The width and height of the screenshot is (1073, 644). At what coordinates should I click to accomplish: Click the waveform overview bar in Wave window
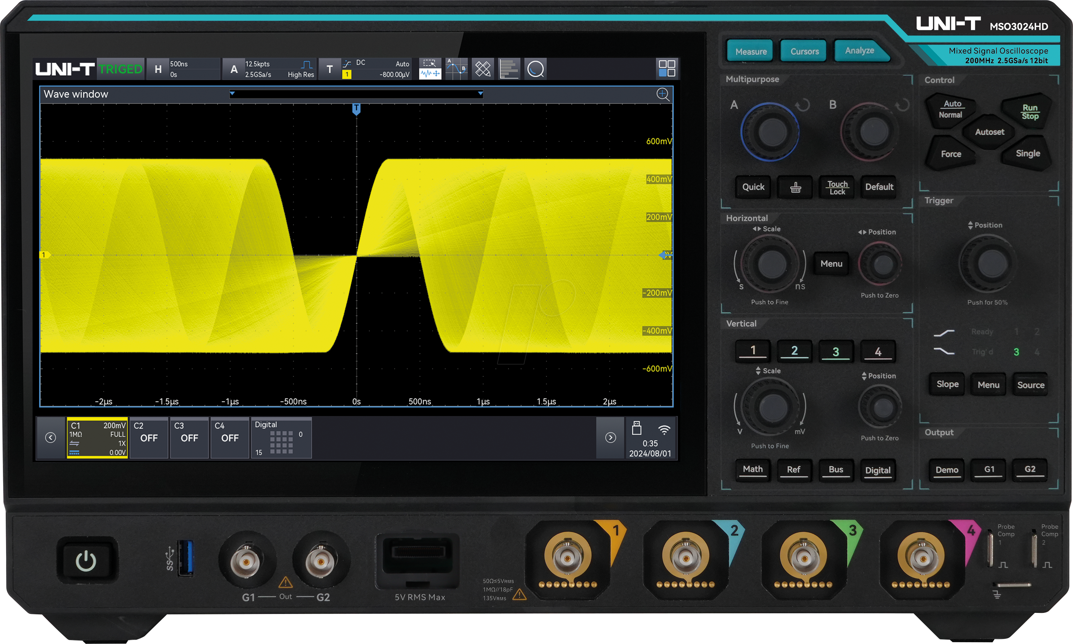356,94
